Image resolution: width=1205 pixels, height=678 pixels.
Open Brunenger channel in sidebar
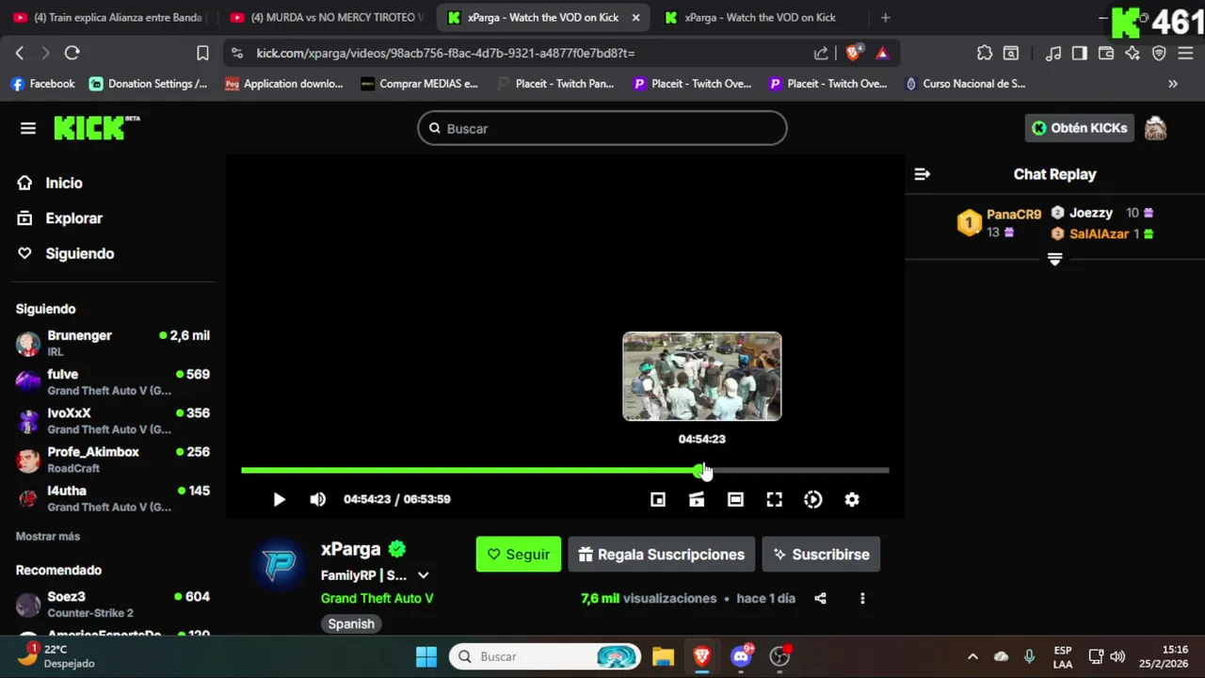[x=113, y=344]
